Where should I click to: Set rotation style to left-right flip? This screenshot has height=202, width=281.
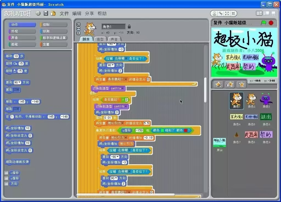pos(78,28)
